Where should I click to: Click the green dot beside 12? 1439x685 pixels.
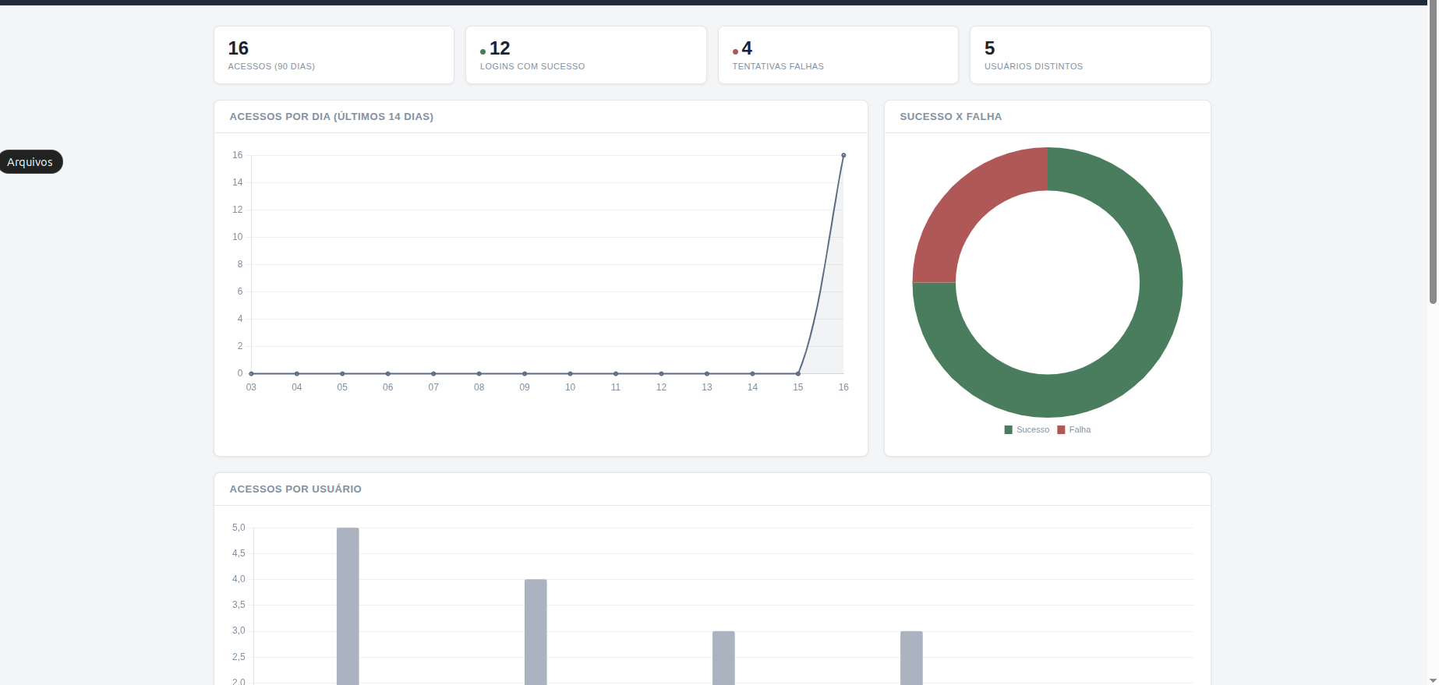[483, 51]
